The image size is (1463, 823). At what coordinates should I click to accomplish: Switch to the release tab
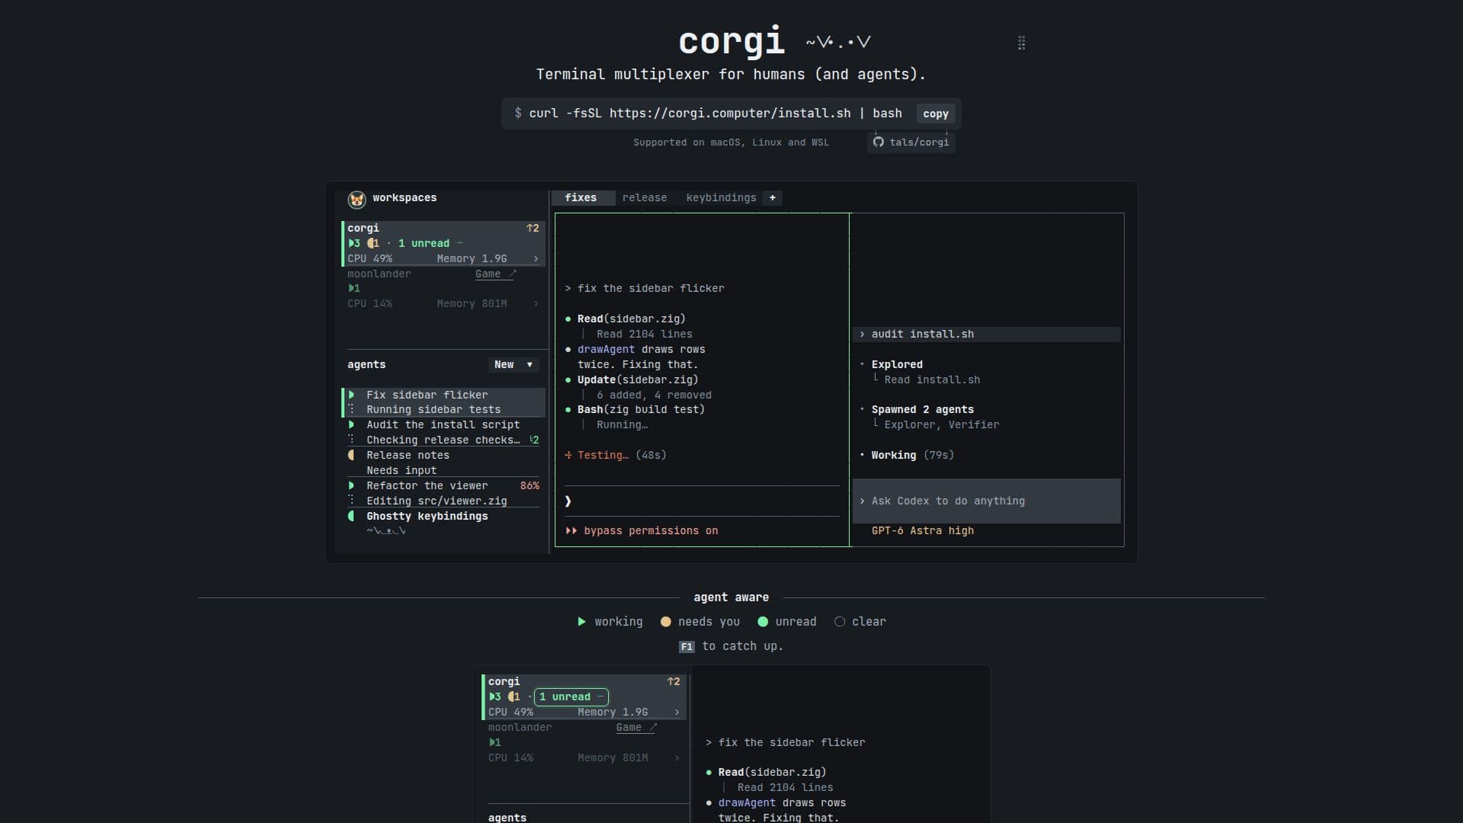(645, 197)
